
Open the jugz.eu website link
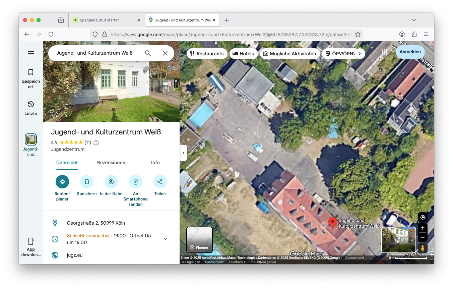[75, 255]
